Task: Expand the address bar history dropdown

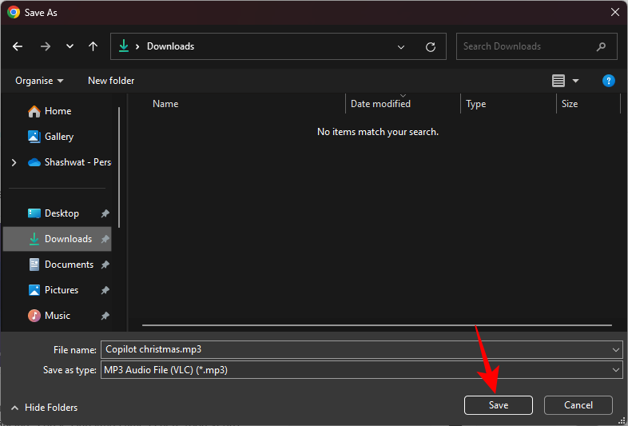Action: (401, 46)
